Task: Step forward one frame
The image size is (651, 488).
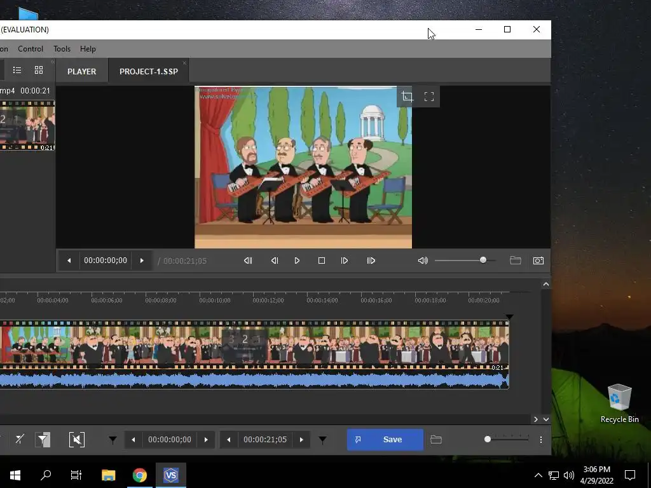Action: 345,261
